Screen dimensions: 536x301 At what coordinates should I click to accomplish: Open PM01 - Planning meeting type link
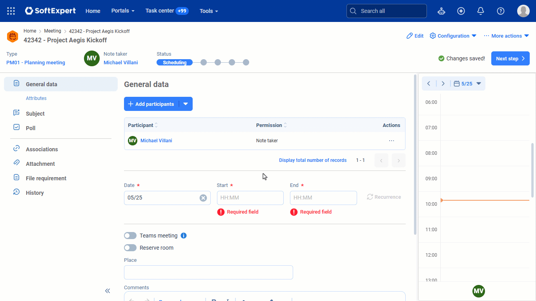pos(36,63)
